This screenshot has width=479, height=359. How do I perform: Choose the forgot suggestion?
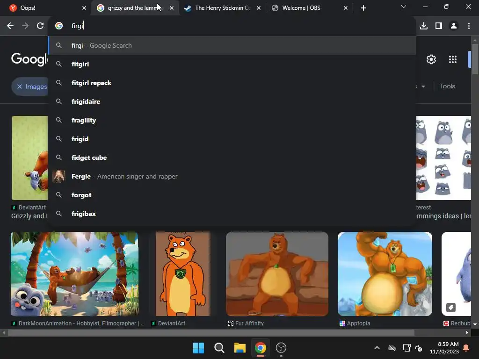[232, 195]
